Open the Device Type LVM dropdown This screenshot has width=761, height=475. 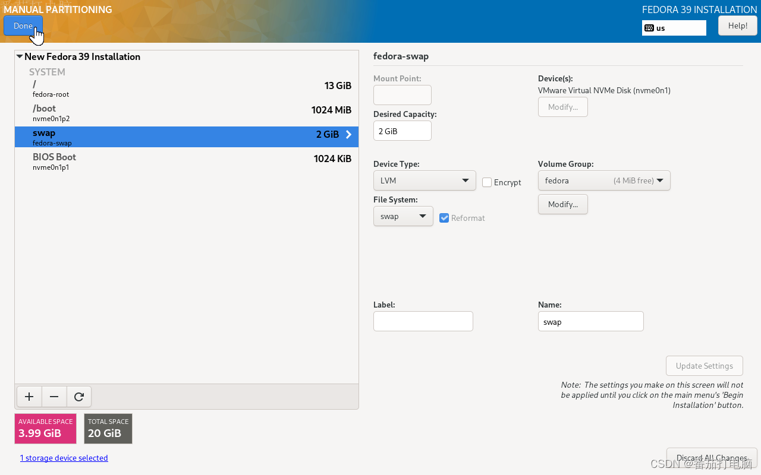pyautogui.click(x=424, y=180)
